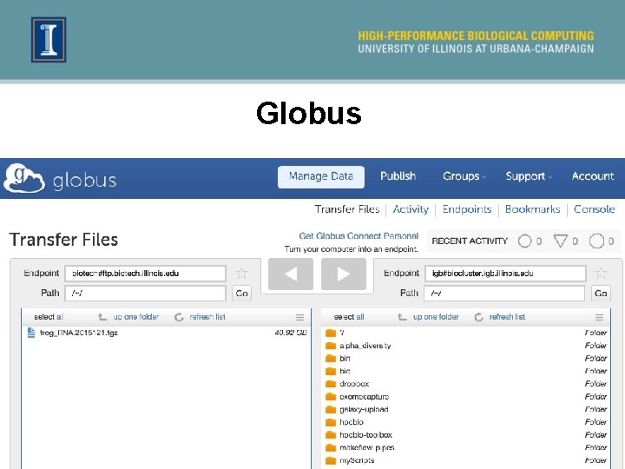
Task: Select the alpha_diversity folder name
Action: (365, 346)
